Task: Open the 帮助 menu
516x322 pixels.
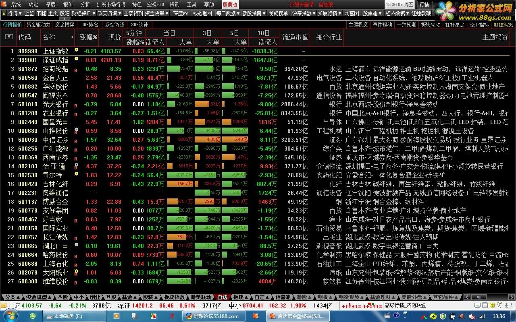Action: pos(209,4)
